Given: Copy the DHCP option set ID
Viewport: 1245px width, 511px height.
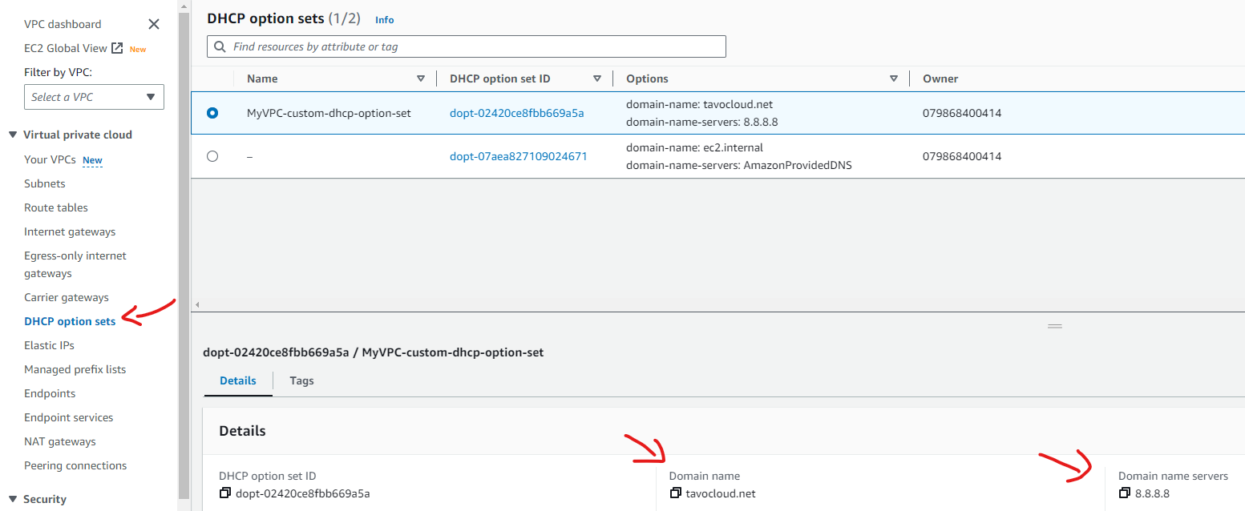Looking at the screenshot, I should coord(225,493).
